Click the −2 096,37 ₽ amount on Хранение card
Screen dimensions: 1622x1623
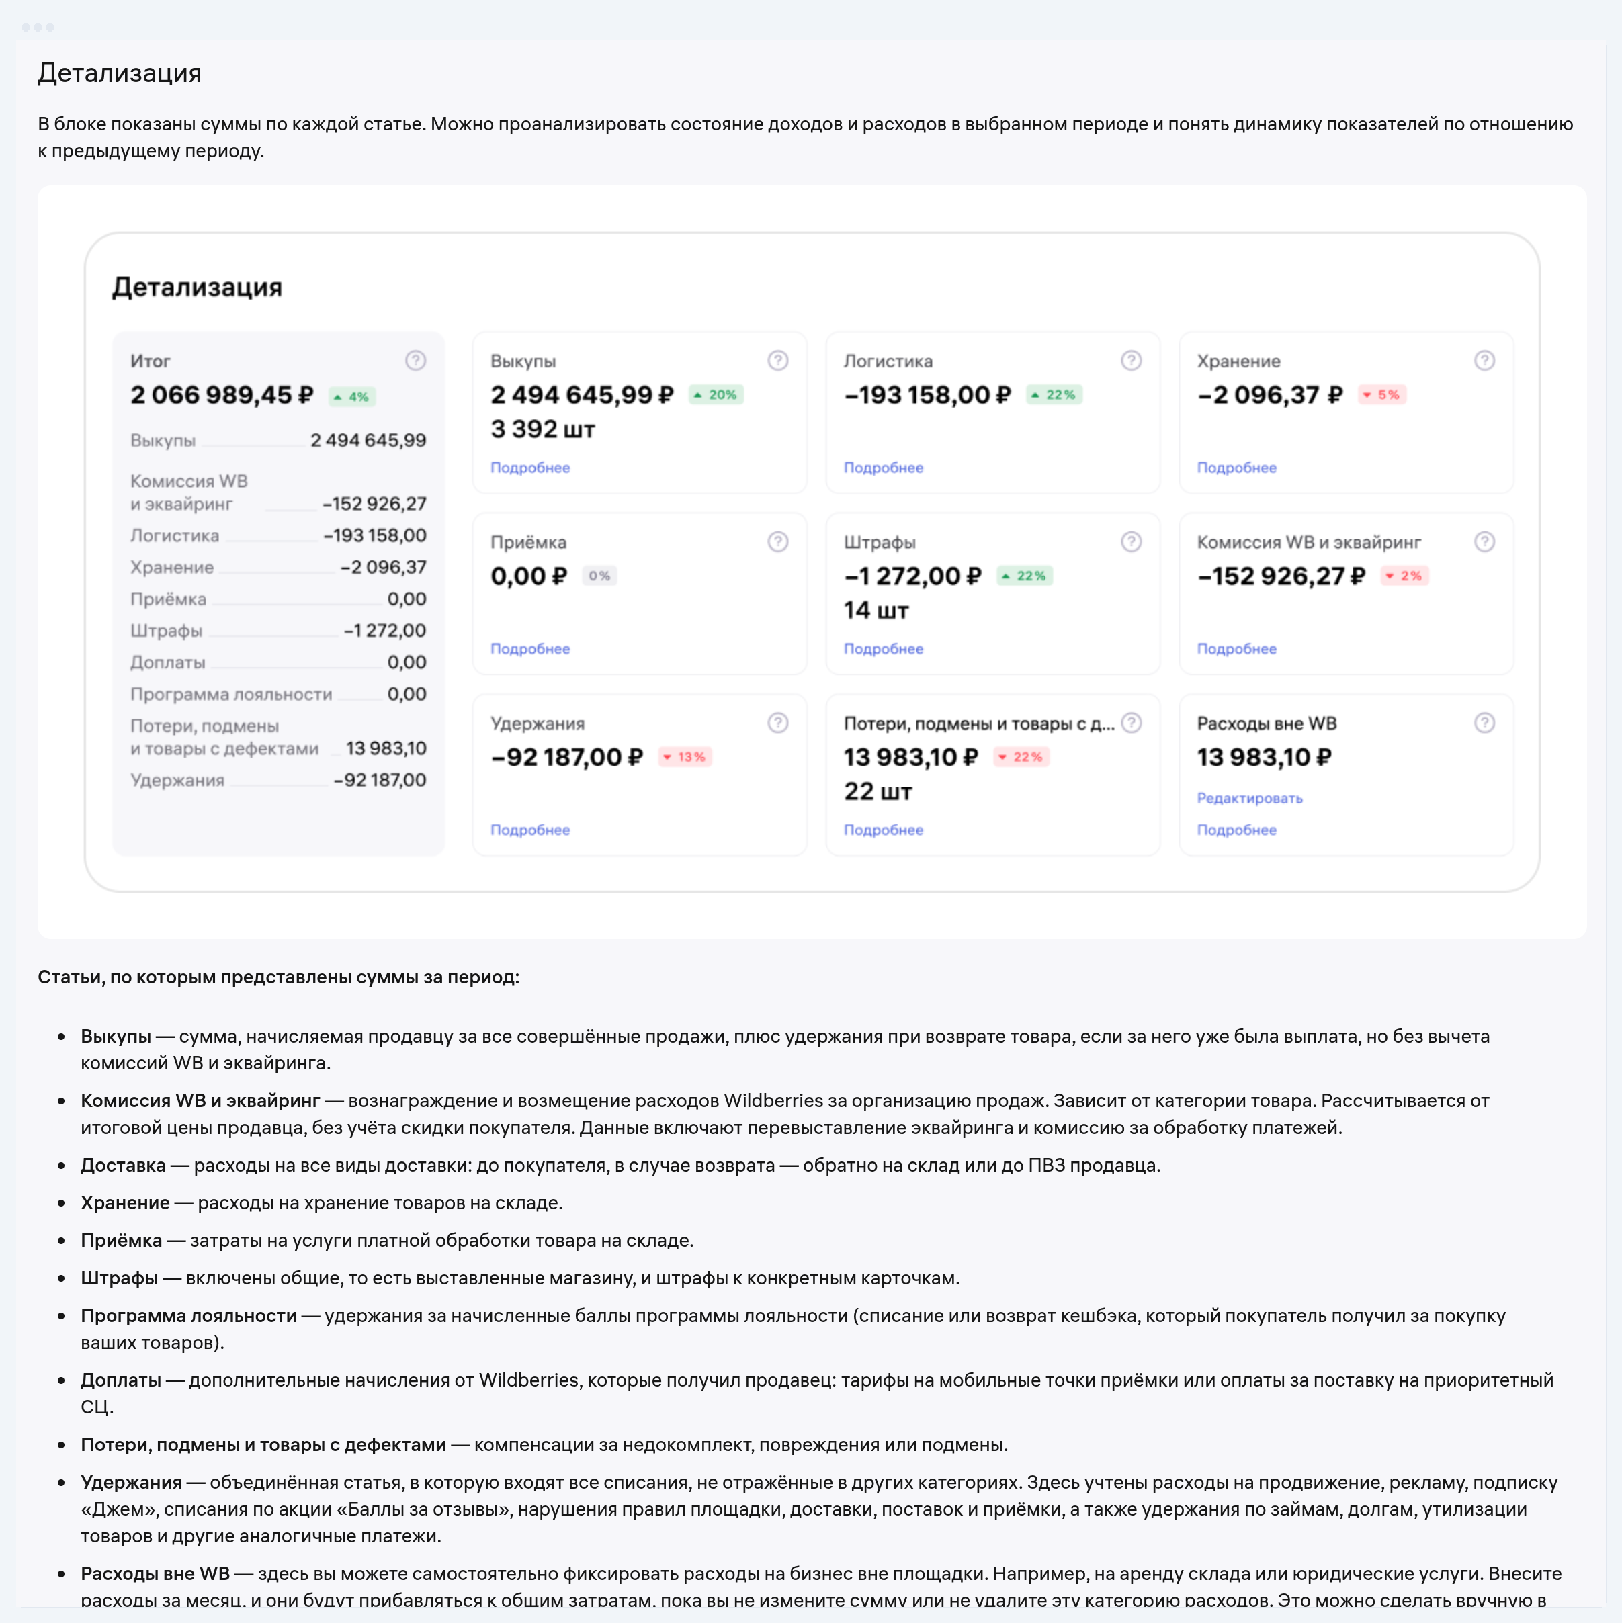pyautogui.click(x=1271, y=395)
